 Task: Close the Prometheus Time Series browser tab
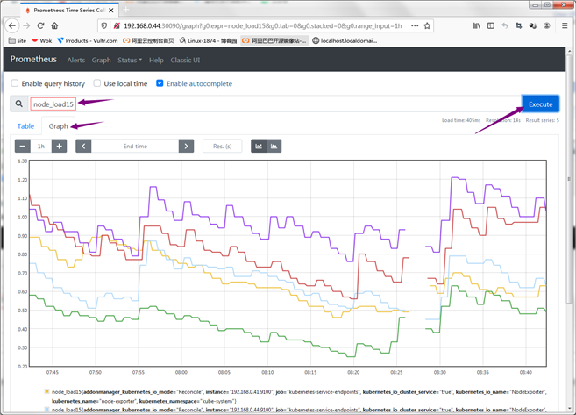111,11
